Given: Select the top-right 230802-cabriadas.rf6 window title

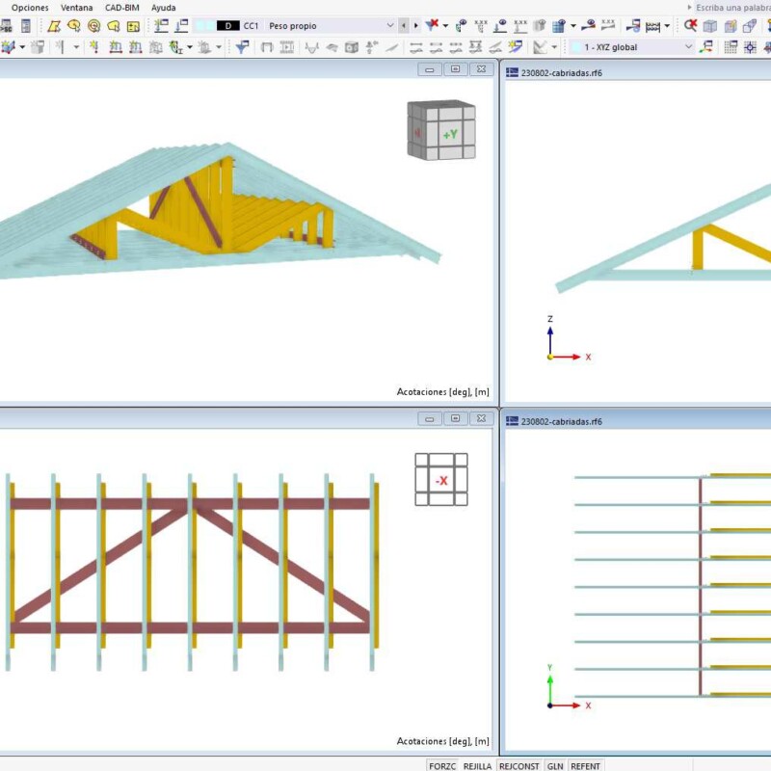Looking at the screenshot, I should [x=561, y=73].
